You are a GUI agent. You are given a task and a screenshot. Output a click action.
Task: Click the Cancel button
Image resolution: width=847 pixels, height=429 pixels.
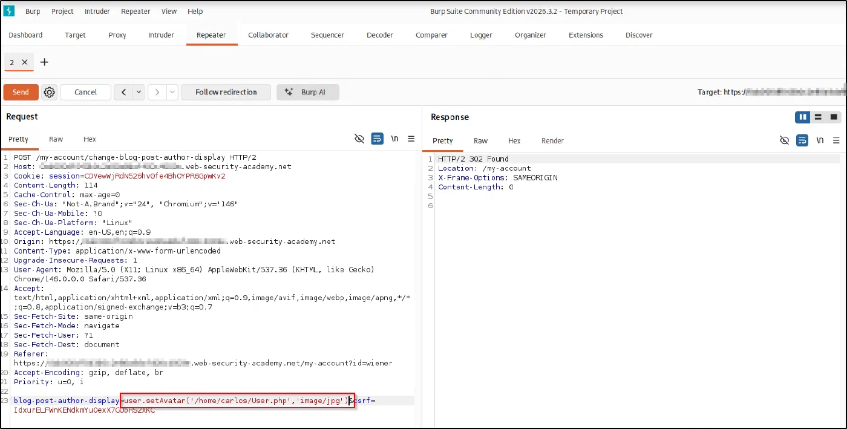(x=85, y=92)
